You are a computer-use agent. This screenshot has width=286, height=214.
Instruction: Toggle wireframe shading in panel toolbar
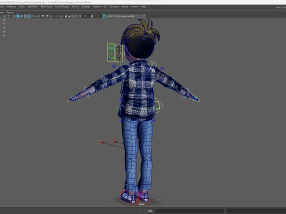[x=14, y=16]
